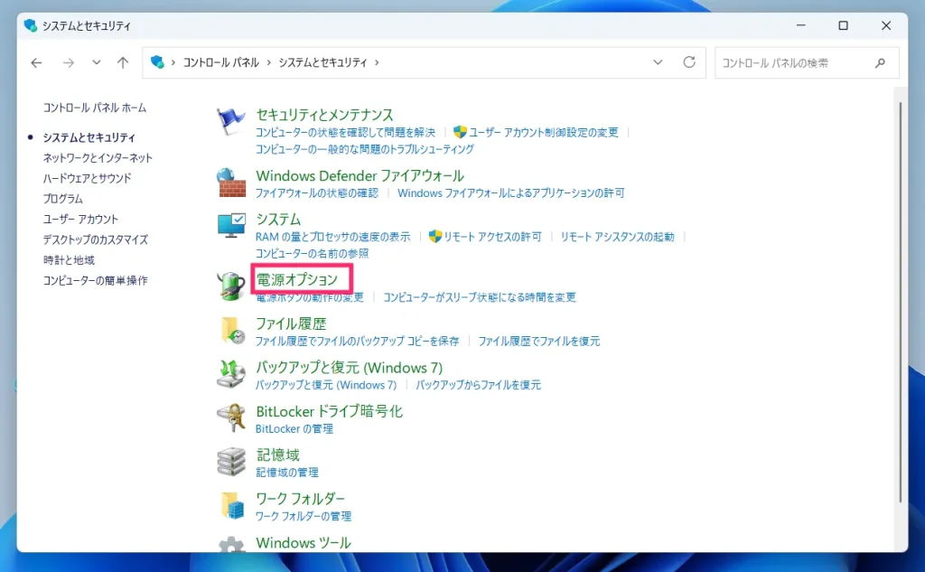Open プログラム category in sidebar
This screenshot has width=925, height=572.
click(x=62, y=199)
